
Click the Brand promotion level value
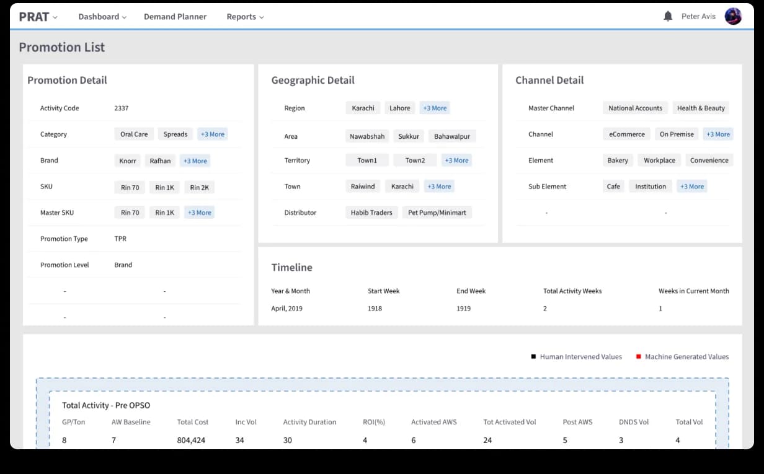(123, 265)
